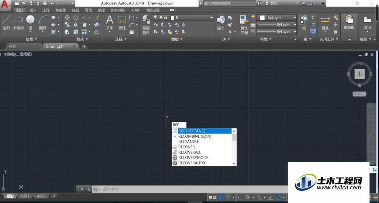
Task: Toggle grid display in status bar
Action: [x=221, y=197]
